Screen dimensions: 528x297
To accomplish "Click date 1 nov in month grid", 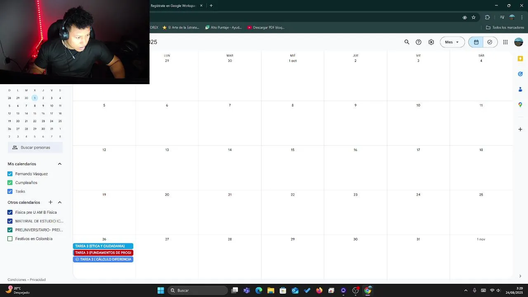I will (481, 239).
